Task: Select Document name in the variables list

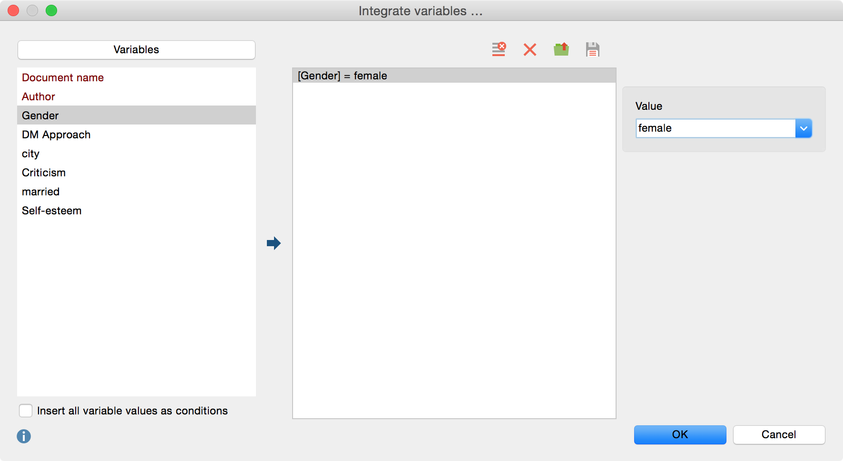Action: pos(63,77)
